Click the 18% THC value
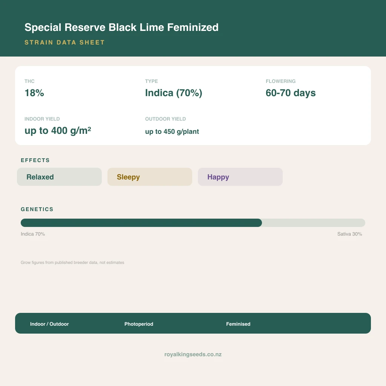 34,93
